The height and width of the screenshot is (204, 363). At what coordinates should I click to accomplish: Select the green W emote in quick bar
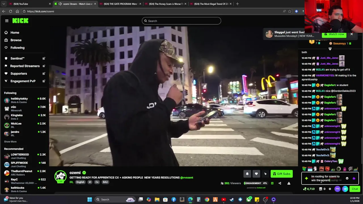pos(304,169)
